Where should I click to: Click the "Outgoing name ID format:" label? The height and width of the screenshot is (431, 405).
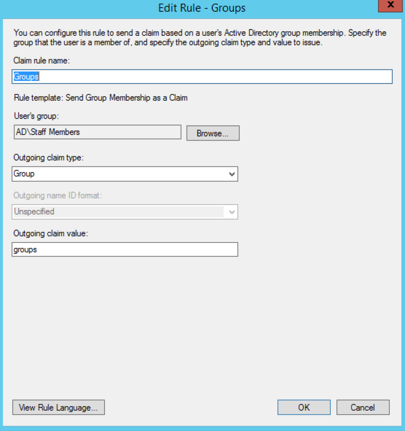[x=58, y=195]
